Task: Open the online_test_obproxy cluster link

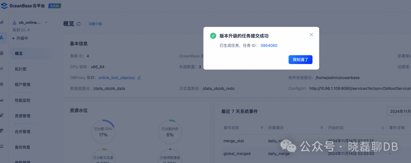Action: click(x=117, y=78)
